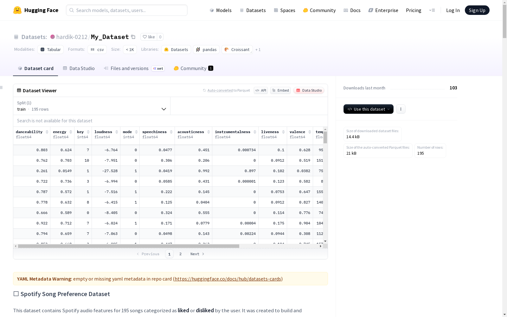Open the three-dot options menu beside Use this dataset
Screen dimensions: 507x317
click(401, 109)
